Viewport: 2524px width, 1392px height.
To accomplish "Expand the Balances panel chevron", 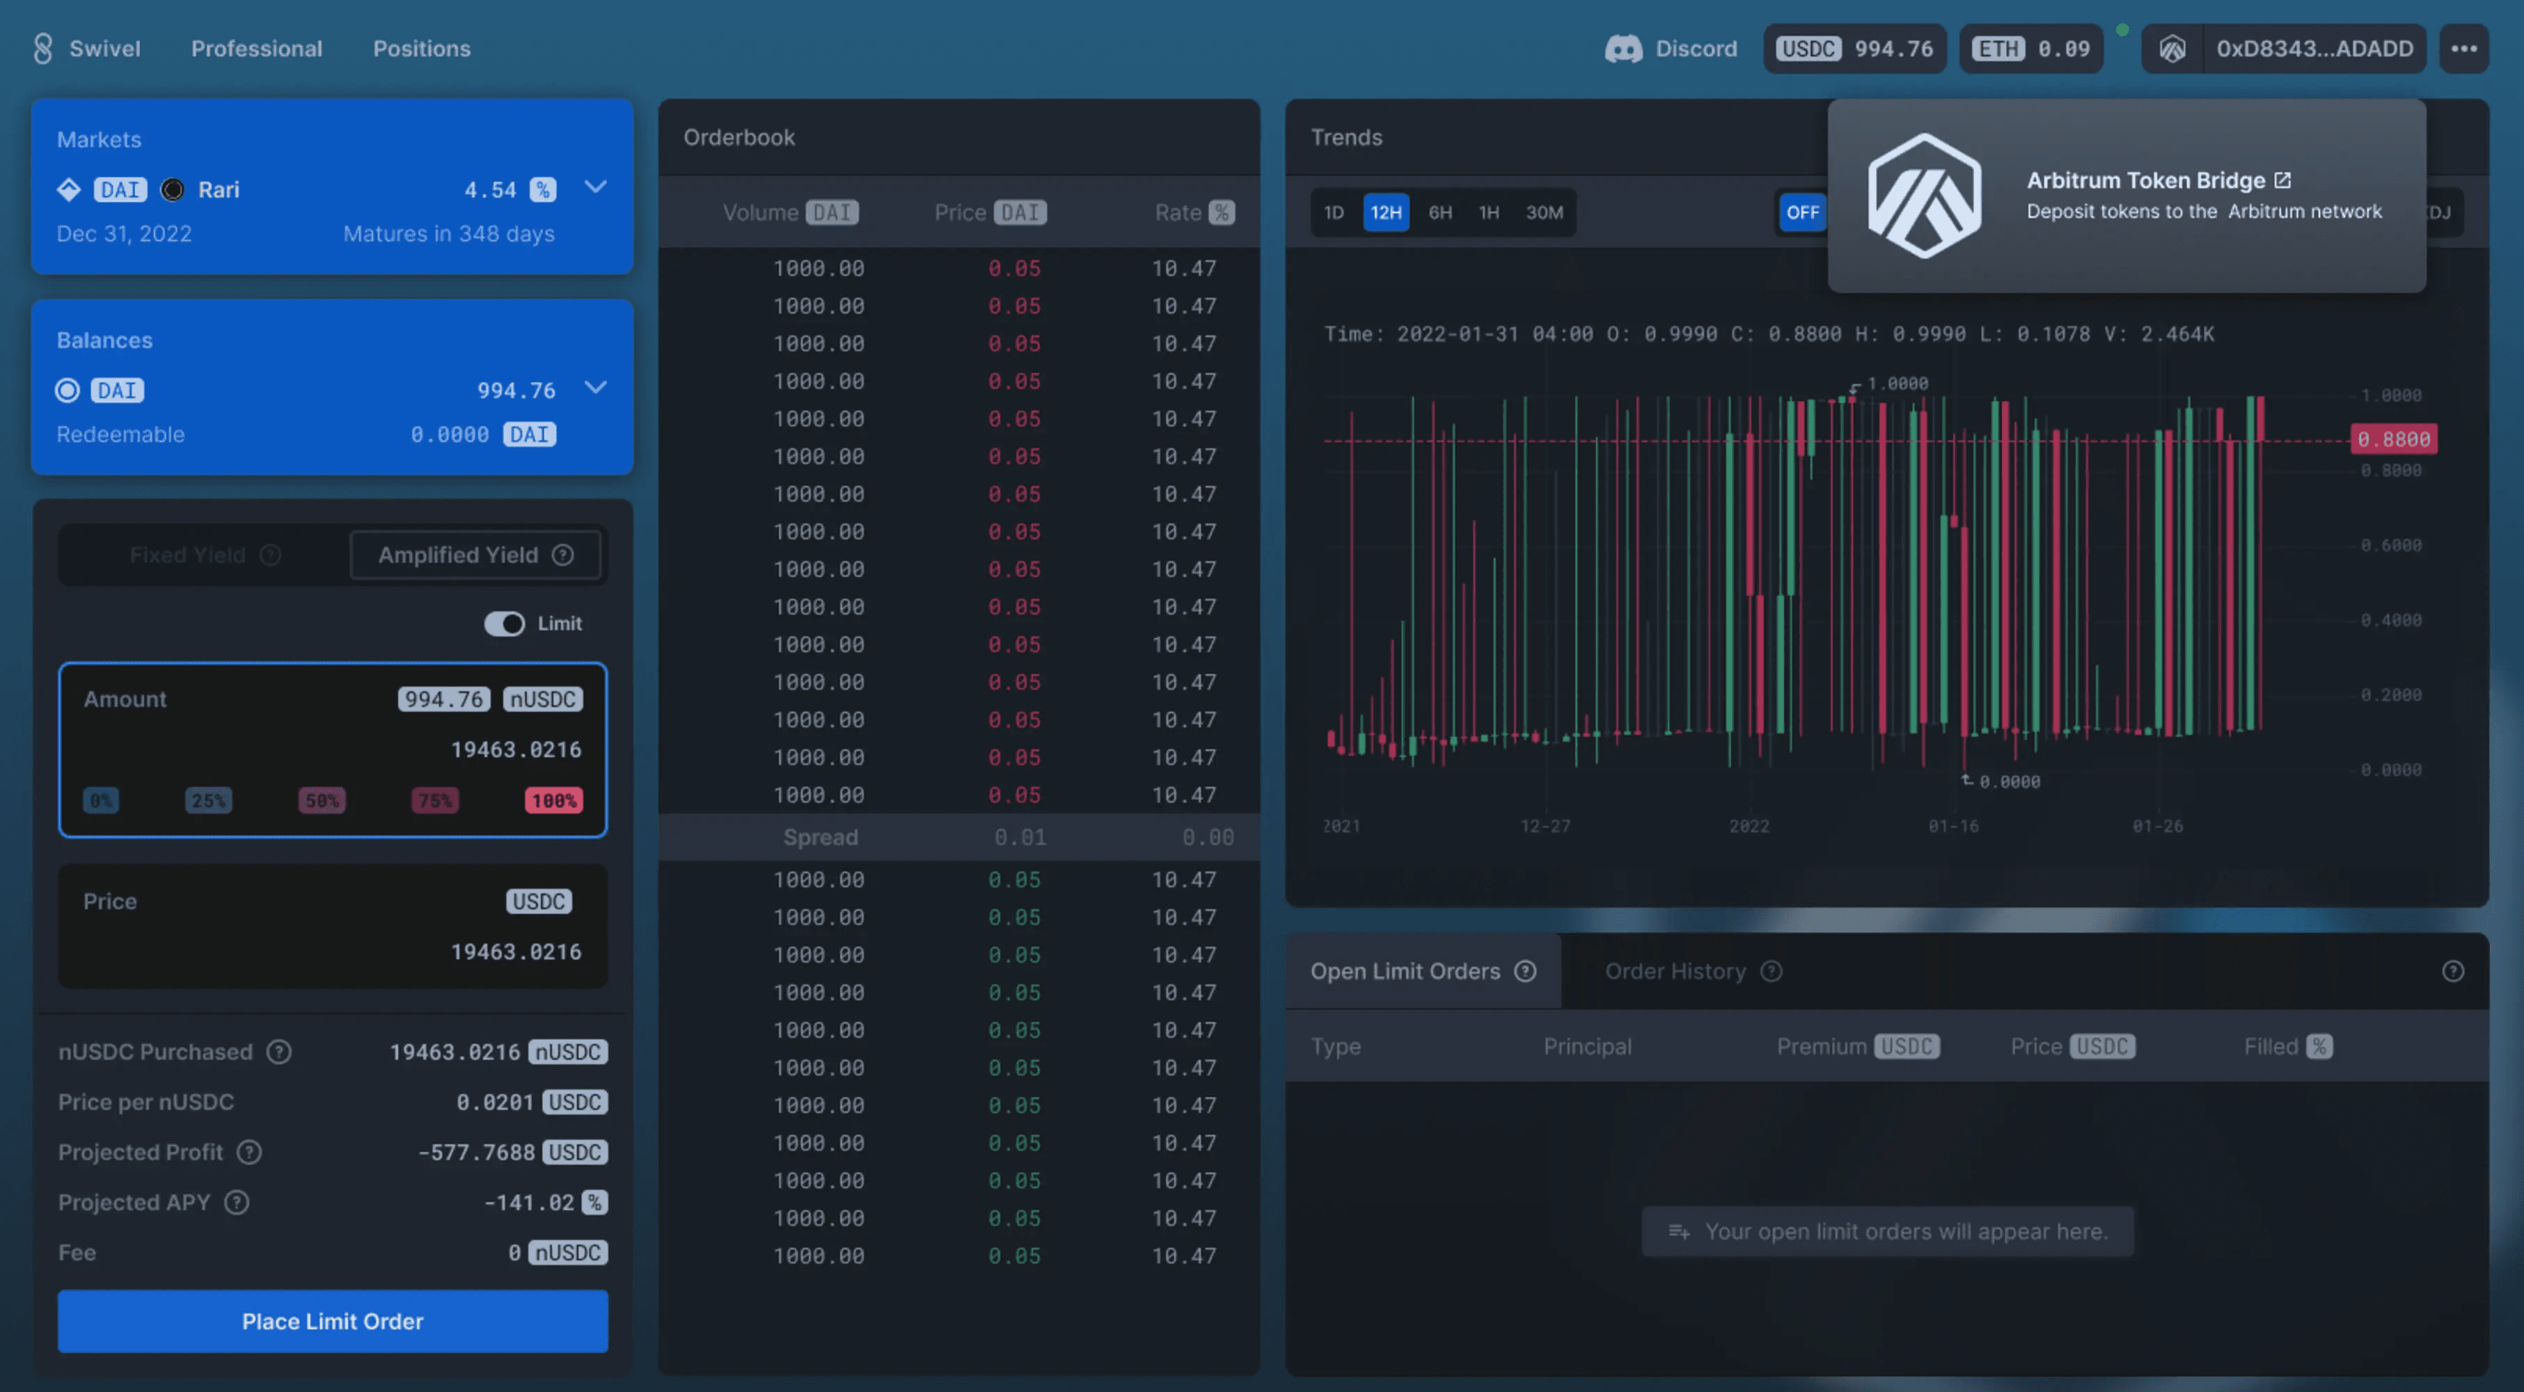I will click(594, 387).
